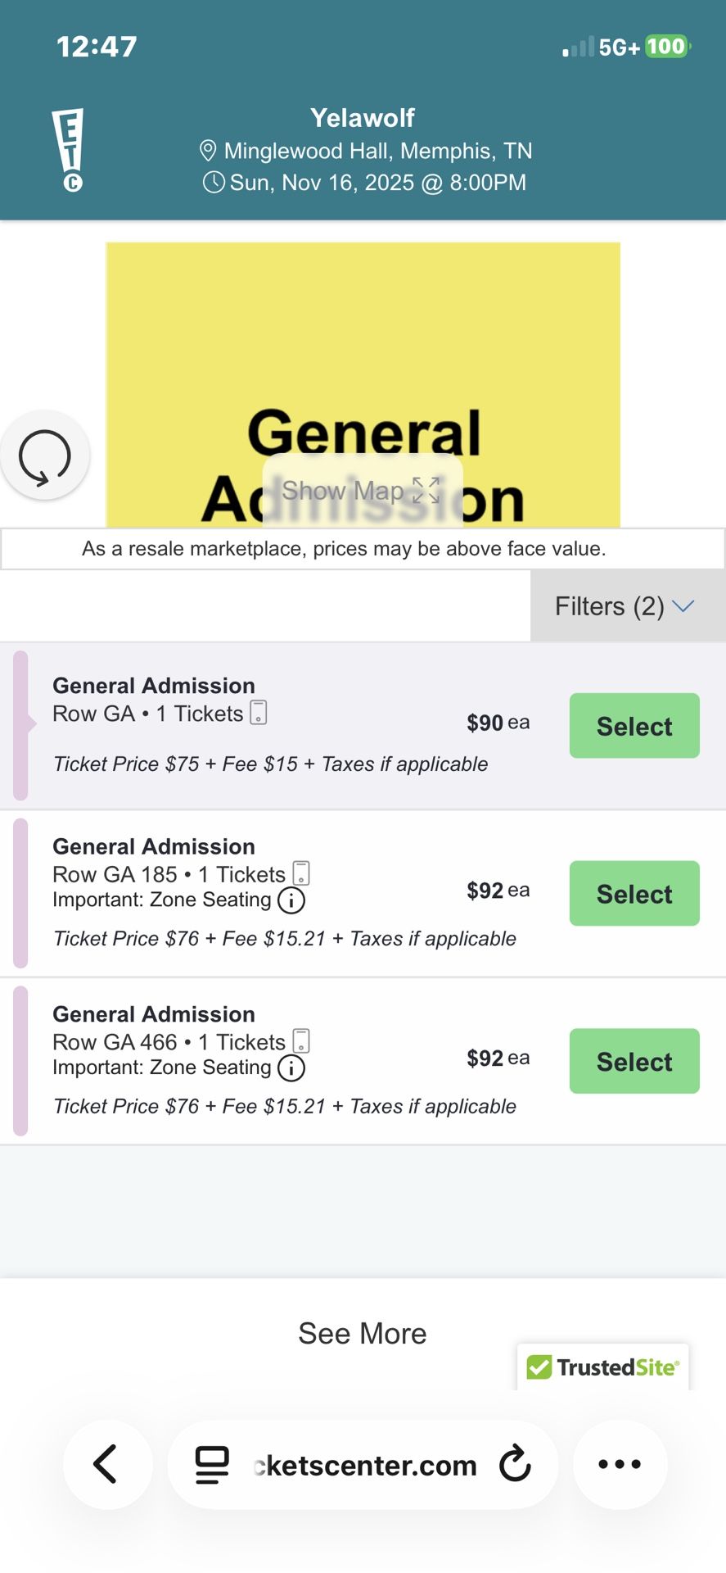This screenshot has width=726, height=1573.
Task: Click the location pin icon beside Minglewood Hall
Action: [x=207, y=151]
